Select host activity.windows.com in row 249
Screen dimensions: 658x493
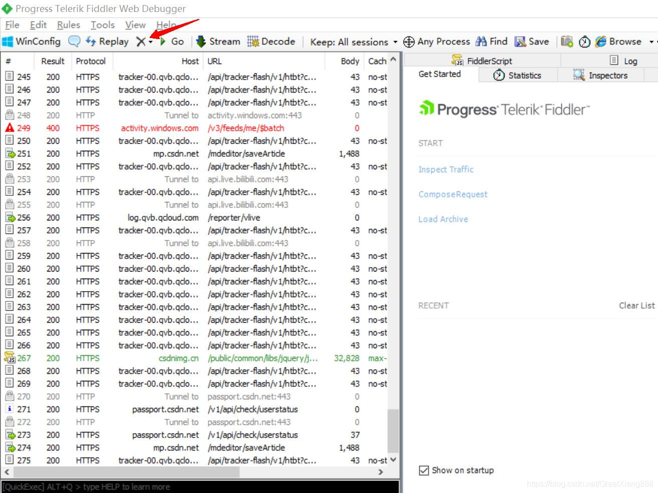160,128
